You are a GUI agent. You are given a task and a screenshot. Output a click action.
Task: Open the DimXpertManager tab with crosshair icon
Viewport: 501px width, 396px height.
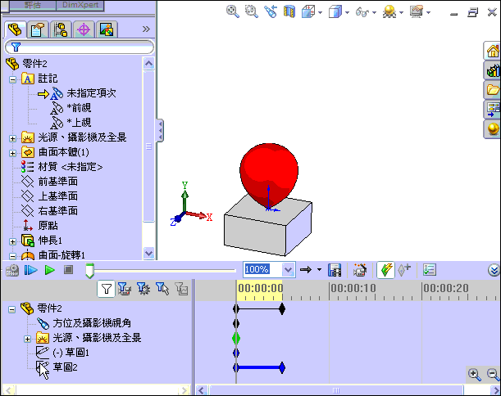pos(84,29)
